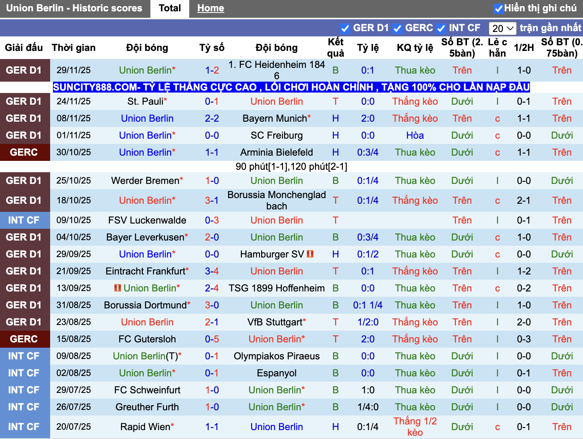Select the INT CF label dated 09/10/25
The width and height of the screenshot is (583, 439).
pos(24,220)
